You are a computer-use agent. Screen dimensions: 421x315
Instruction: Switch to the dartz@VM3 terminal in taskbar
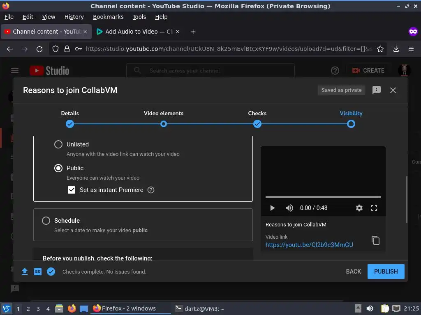[199, 308]
